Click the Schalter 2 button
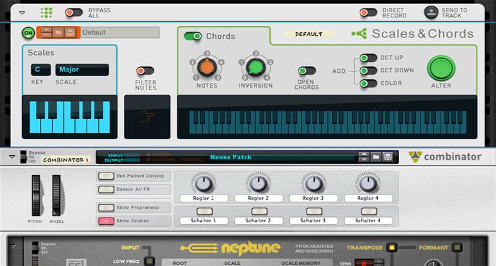 tap(259, 211)
